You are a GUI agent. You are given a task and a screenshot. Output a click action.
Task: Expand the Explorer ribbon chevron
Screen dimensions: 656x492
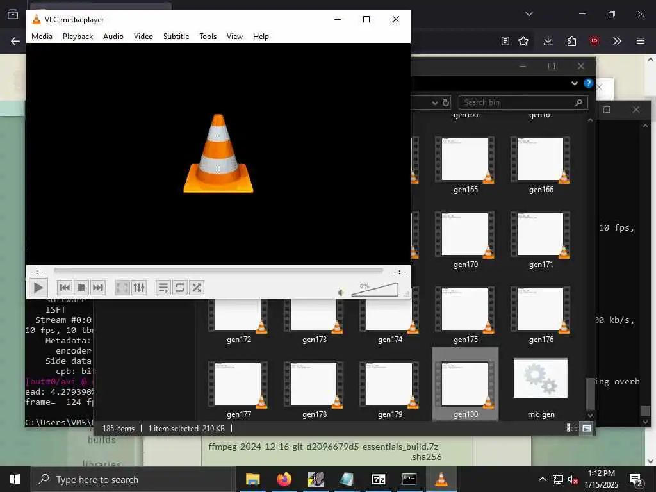coord(575,83)
